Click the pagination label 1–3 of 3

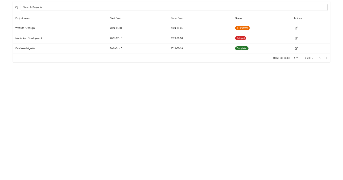click(x=309, y=58)
